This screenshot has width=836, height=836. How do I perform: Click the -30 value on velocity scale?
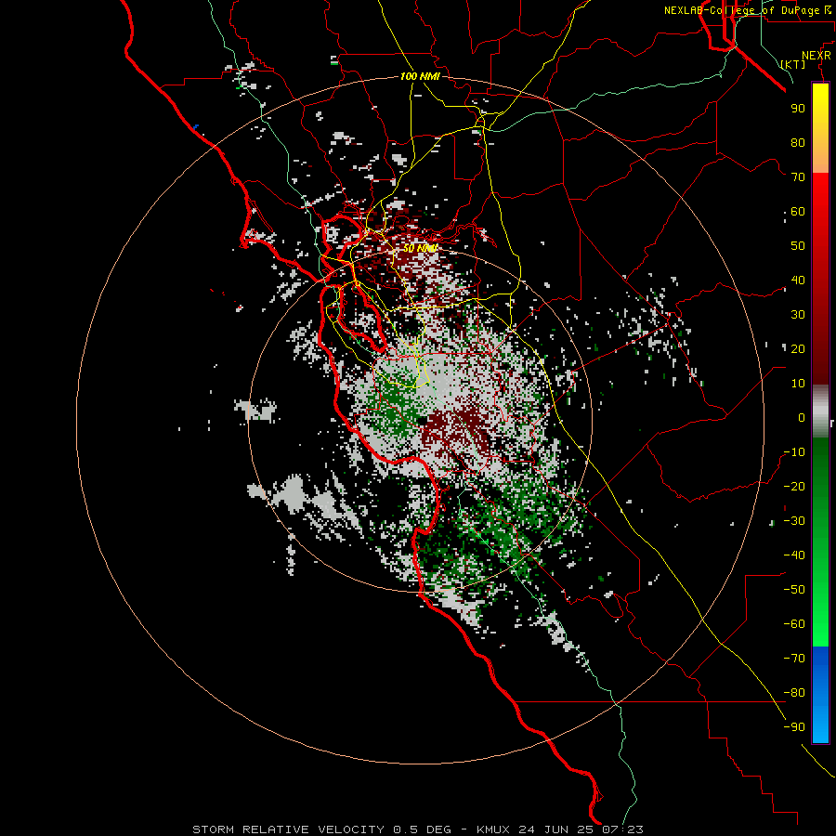[x=794, y=521]
